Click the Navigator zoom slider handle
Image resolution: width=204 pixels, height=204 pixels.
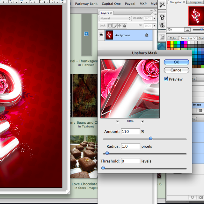coord(201,29)
